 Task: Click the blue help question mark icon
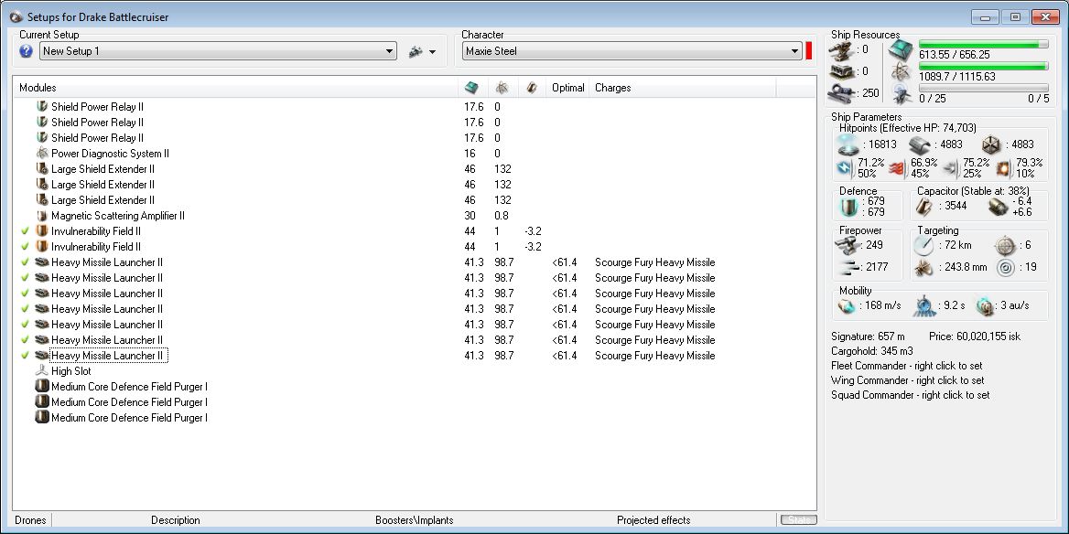[x=26, y=51]
